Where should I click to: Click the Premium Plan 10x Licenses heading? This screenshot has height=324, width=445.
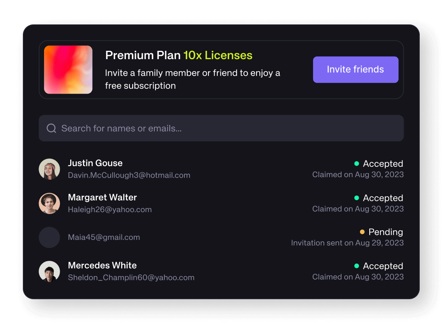pyautogui.click(x=179, y=55)
